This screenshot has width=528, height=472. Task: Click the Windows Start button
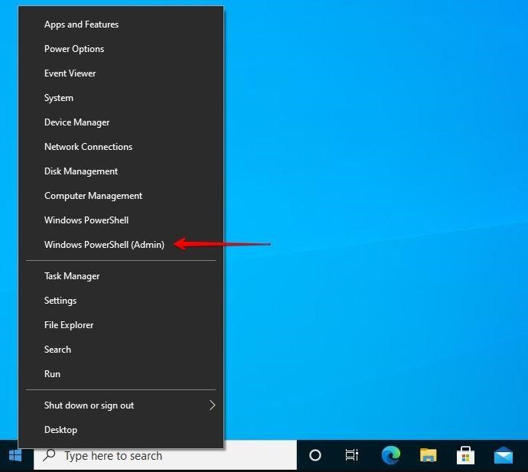point(15,456)
